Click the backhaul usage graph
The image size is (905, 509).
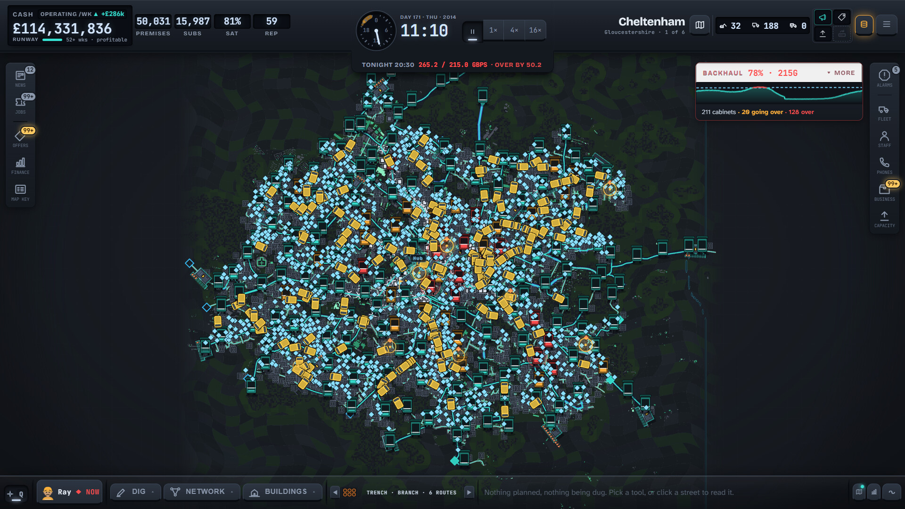tap(779, 93)
